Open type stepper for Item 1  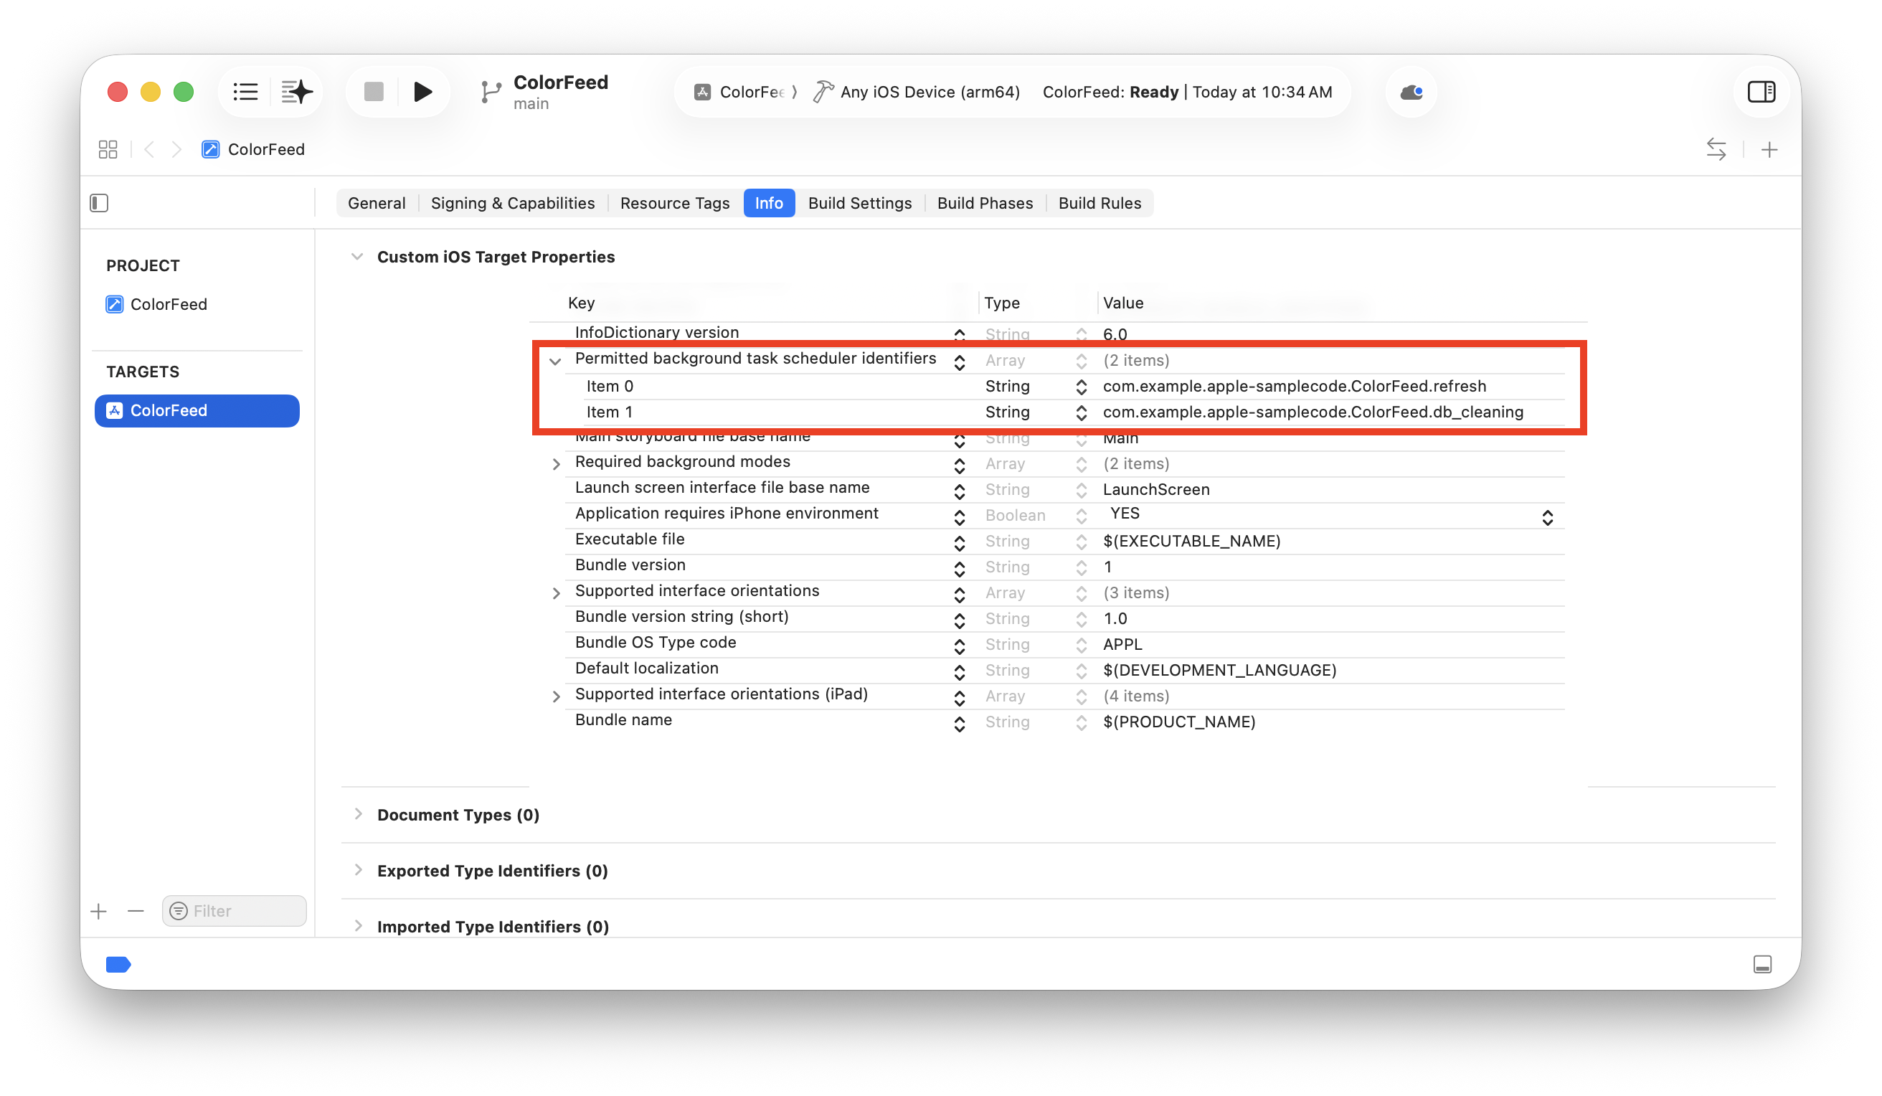(1081, 413)
